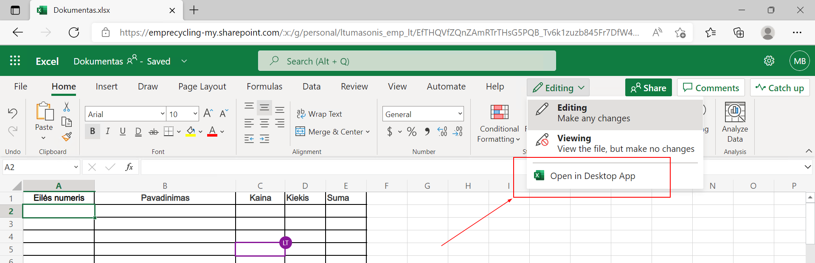Click the Format Painter brush icon
Screen dimensions: 815x263
coord(67,137)
